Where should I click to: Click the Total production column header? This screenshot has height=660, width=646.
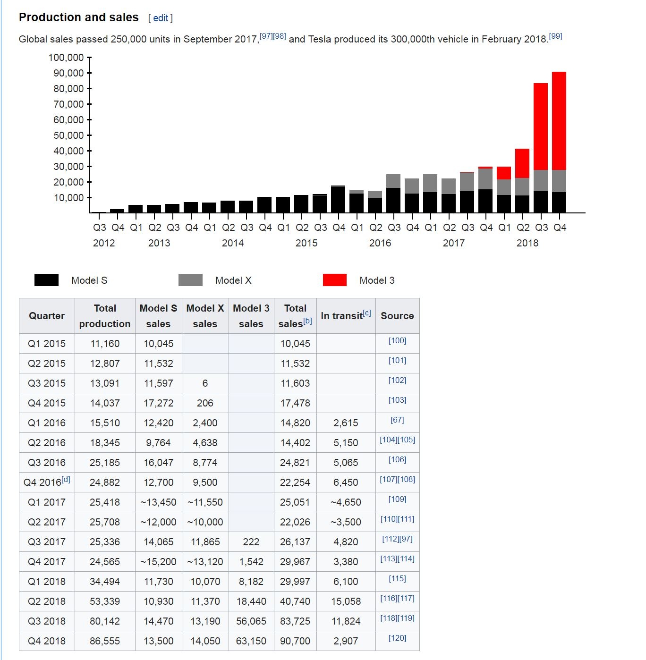click(x=105, y=316)
